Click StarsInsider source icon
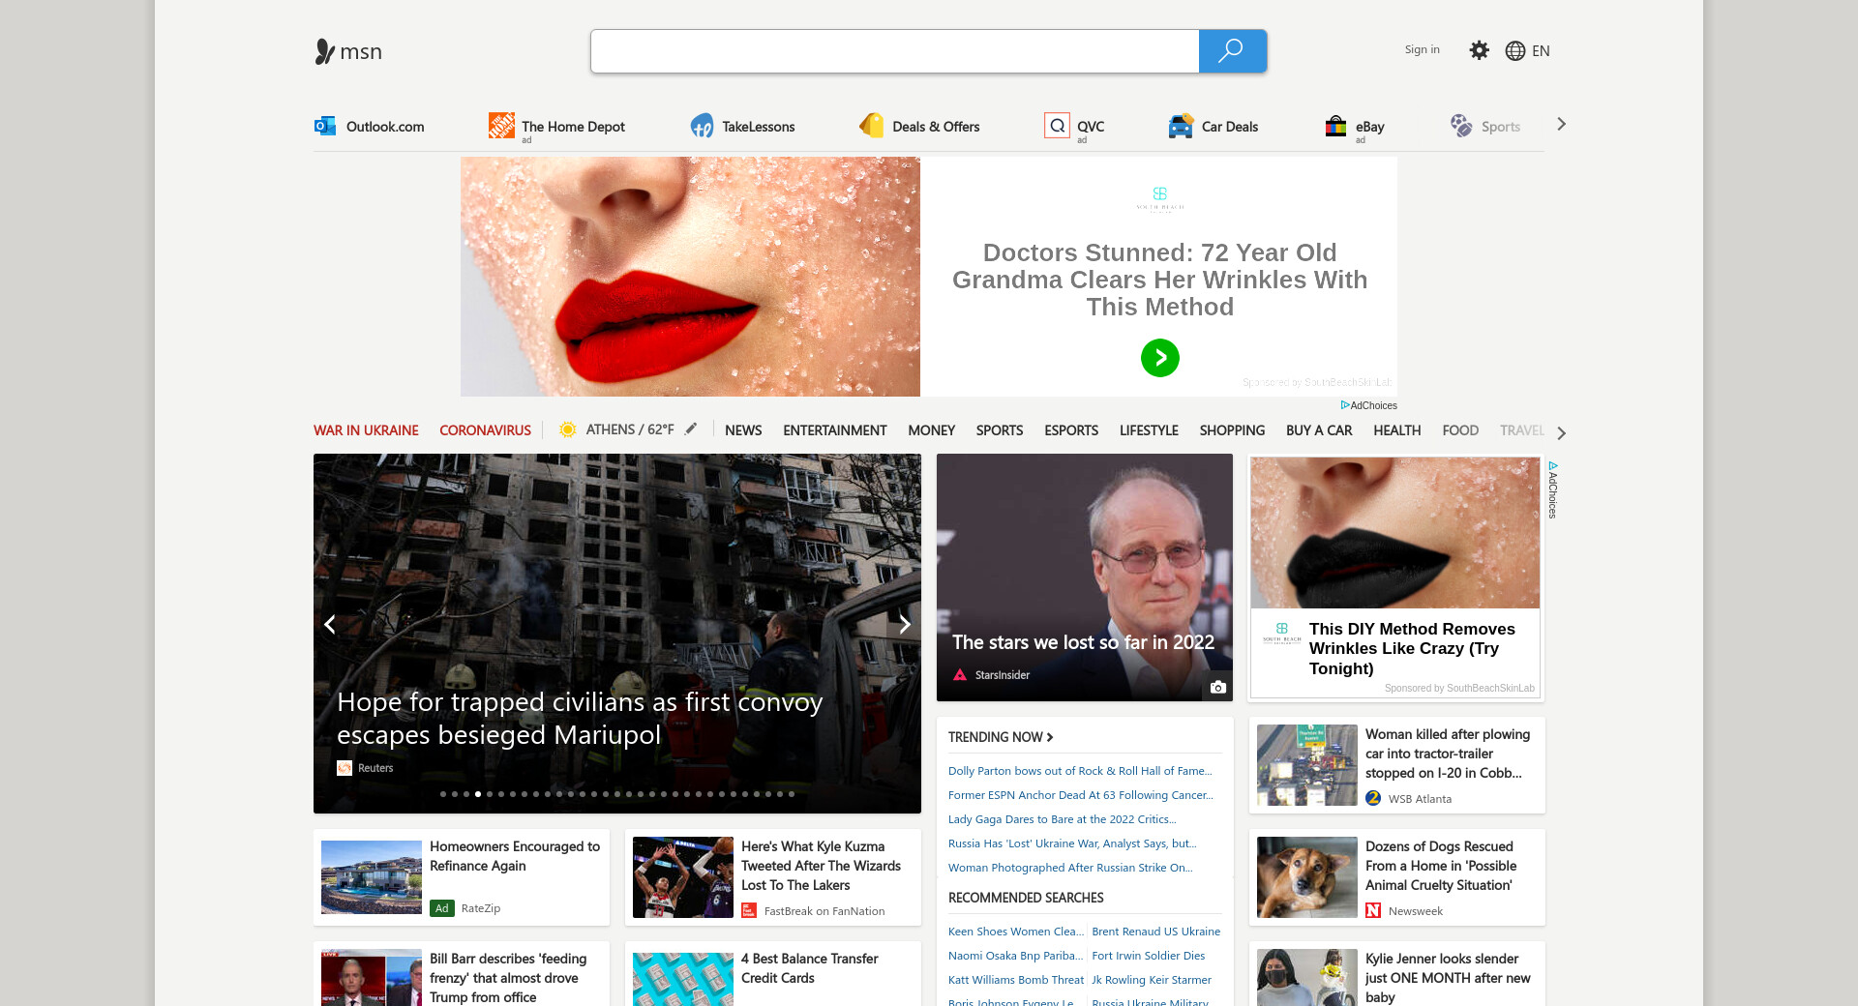Viewport: 1858px width, 1006px height. pos(960,675)
